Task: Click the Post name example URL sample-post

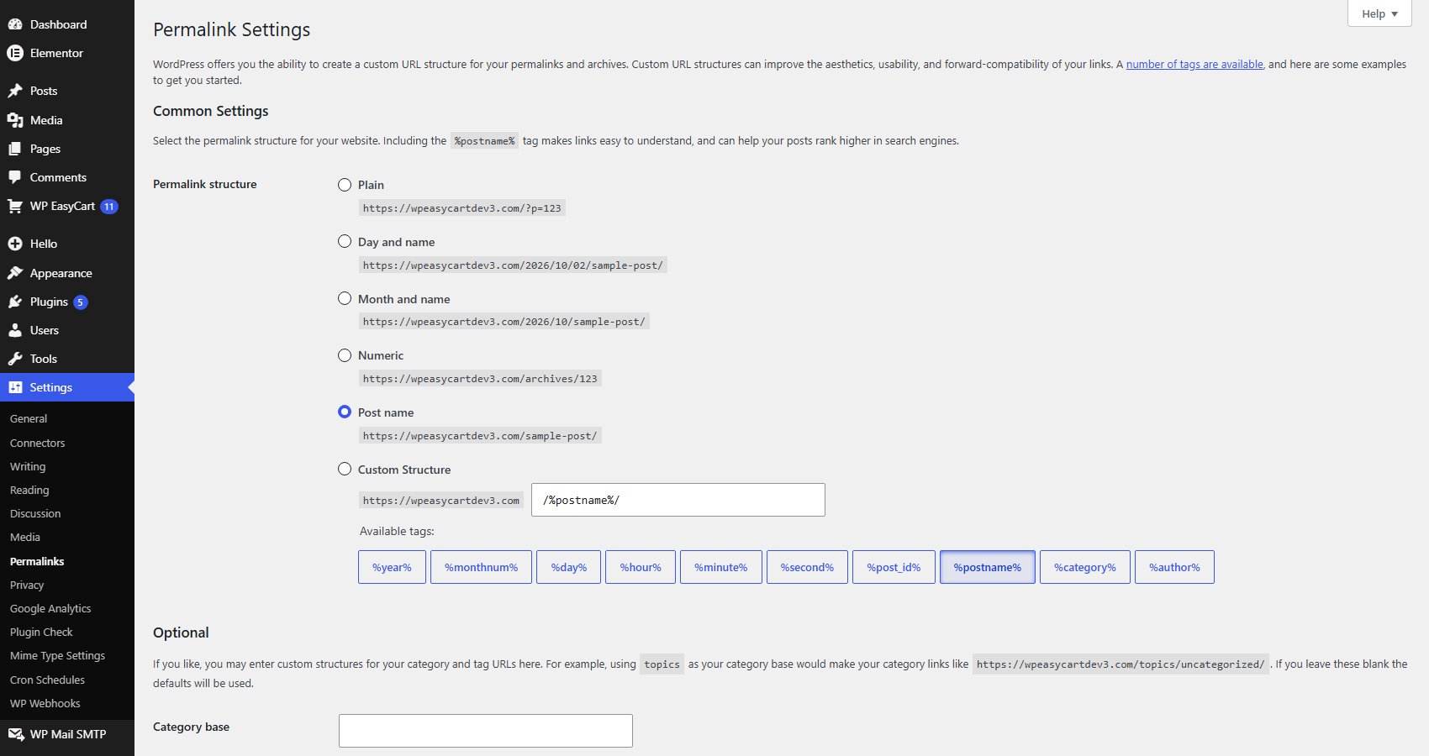Action: (x=480, y=436)
